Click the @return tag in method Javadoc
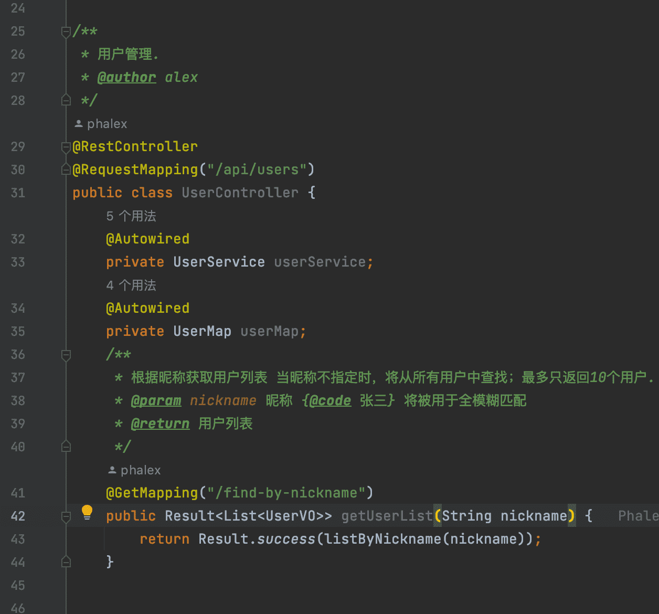Viewport: 659px width, 614px height. pyautogui.click(x=160, y=424)
